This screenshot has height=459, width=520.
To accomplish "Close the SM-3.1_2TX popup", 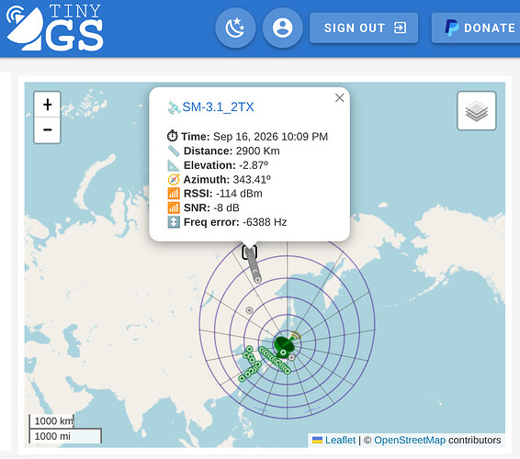I will pos(339,97).
